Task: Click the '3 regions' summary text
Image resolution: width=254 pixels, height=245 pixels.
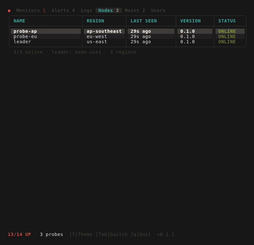Action: (x=123, y=52)
